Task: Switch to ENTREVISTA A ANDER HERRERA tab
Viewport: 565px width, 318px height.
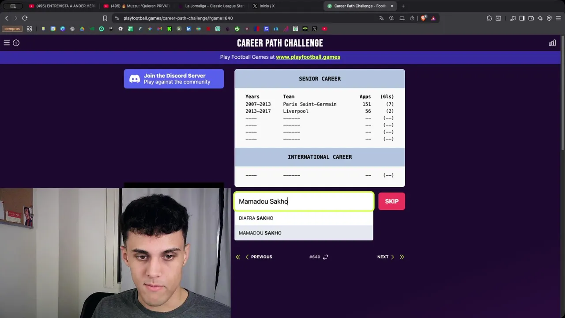Action: click(x=62, y=6)
